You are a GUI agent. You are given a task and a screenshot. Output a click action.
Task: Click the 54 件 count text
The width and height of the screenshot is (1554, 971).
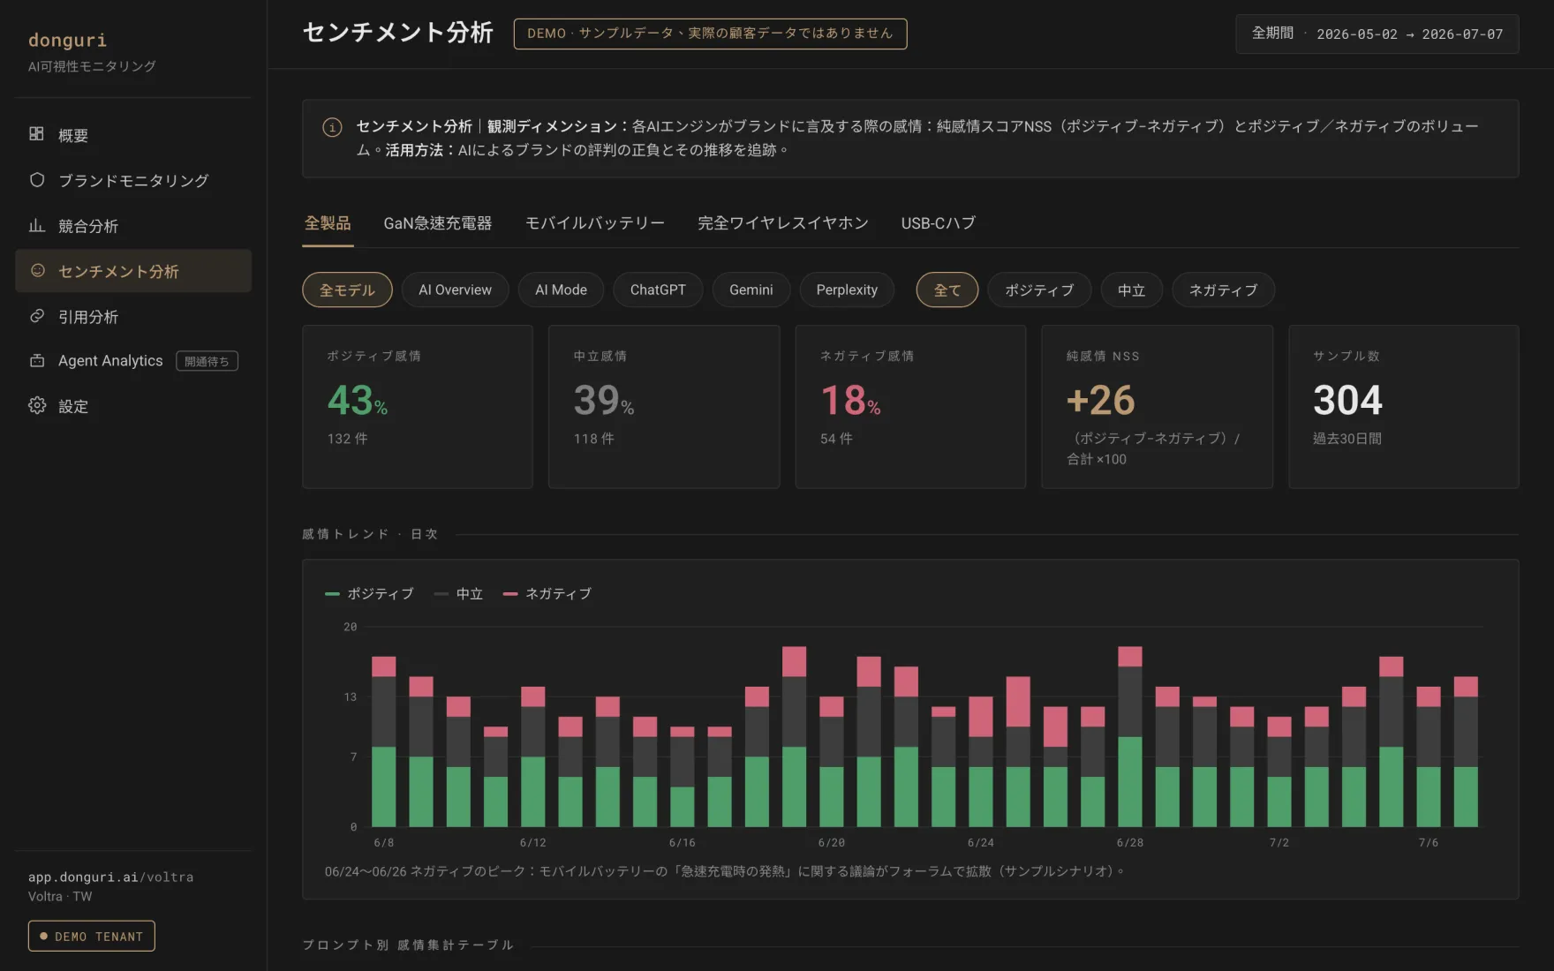tap(836, 439)
